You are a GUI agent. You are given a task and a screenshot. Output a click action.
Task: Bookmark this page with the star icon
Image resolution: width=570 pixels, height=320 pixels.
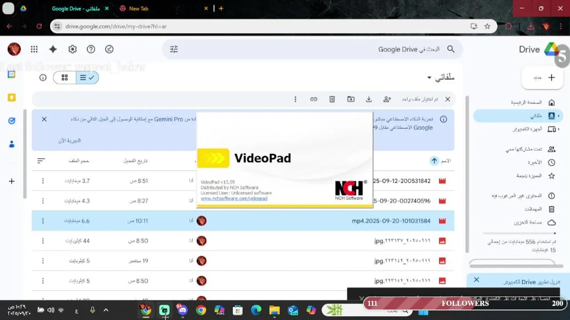coord(487,26)
